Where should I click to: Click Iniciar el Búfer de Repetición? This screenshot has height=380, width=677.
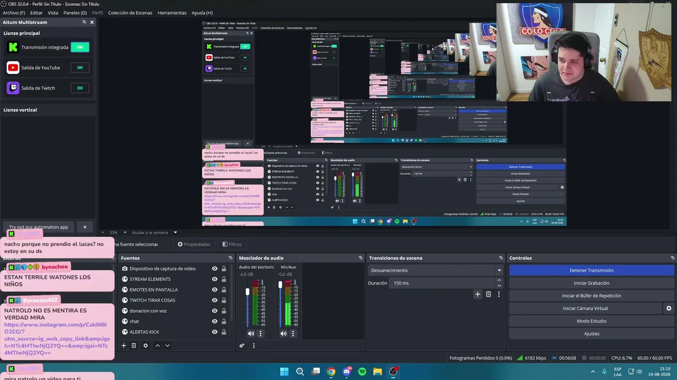click(591, 296)
